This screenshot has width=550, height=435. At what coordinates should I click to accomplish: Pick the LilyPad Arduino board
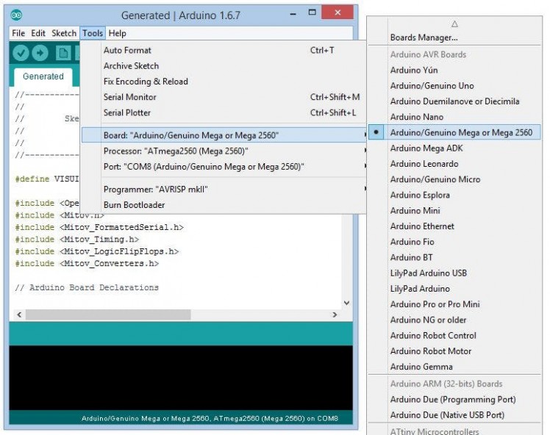pos(454,289)
